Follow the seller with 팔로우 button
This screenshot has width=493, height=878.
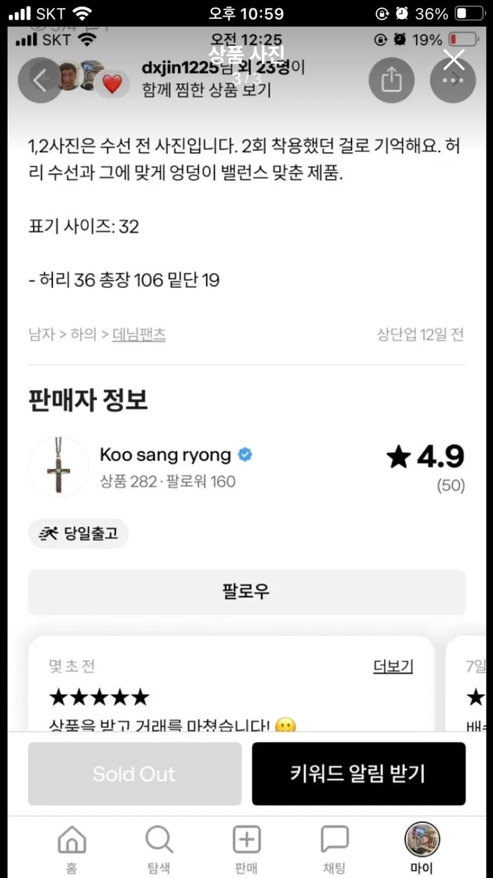(247, 591)
